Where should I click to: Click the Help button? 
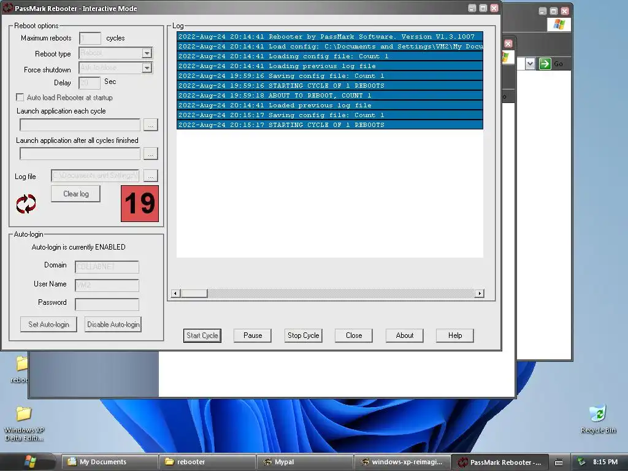[455, 335]
